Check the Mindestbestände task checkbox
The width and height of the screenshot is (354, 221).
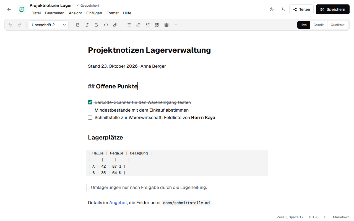coord(90,110)
